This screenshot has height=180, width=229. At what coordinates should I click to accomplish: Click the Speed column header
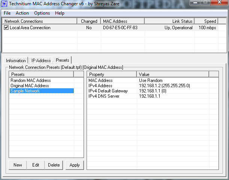[207, 21]
